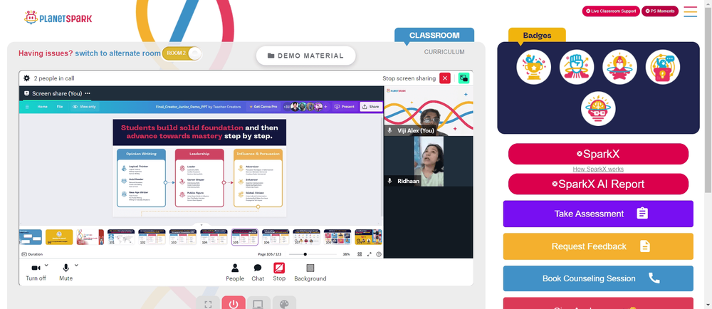This screenshot has width=712, height=309.
Task: Turn off the camera
Action: click(x=36, y=272)
